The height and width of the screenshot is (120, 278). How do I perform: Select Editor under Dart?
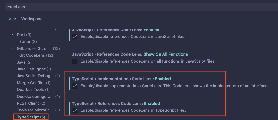point(28,42)
